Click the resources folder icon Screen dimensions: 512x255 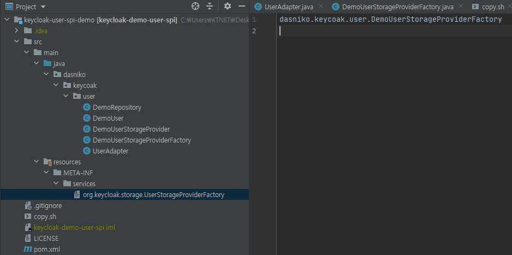[47, 162]
